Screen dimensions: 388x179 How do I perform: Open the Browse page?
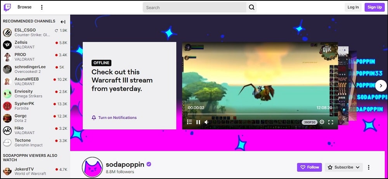[24, 7]
